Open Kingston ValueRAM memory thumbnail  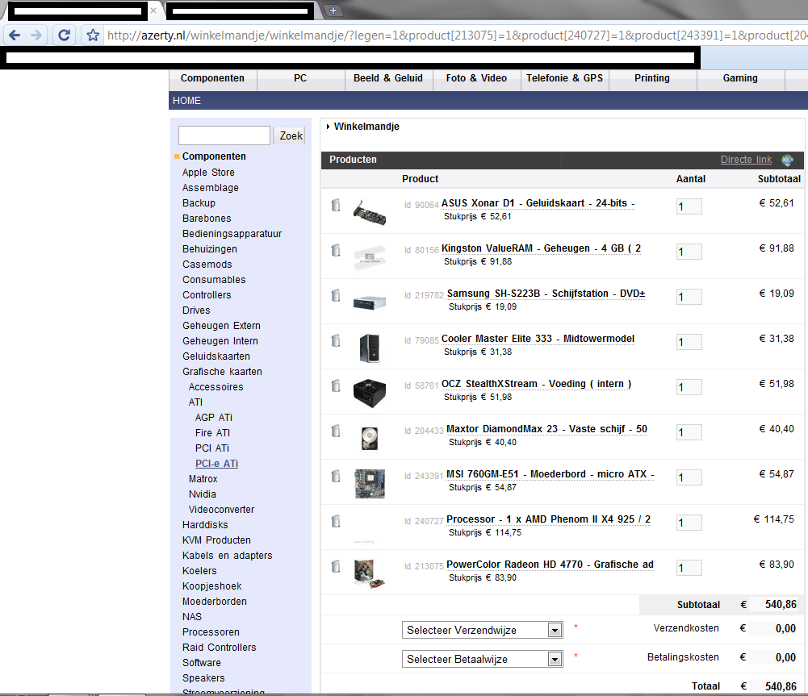tap(370, 257)
